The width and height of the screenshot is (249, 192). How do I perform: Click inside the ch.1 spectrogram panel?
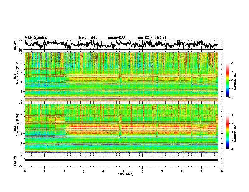point(121,77)
